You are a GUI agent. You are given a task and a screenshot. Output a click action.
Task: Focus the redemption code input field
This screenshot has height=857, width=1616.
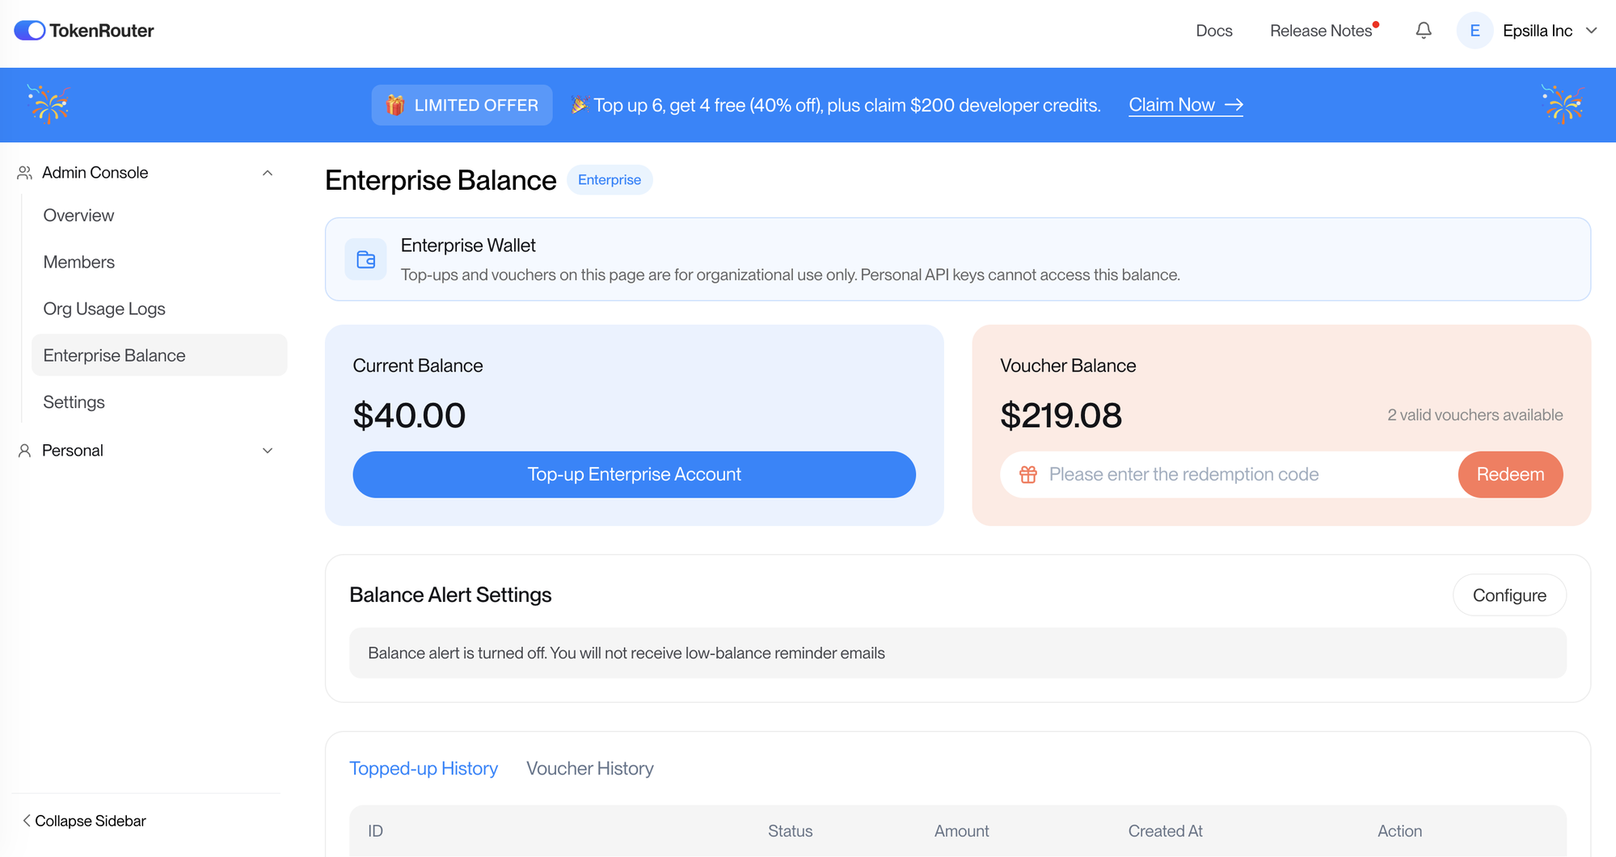click(1229, 474)
